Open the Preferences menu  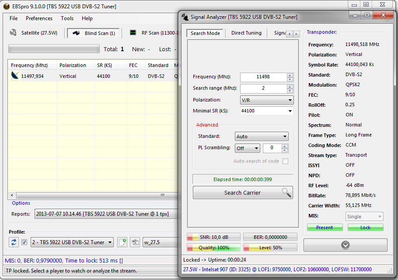click(39, 18)
